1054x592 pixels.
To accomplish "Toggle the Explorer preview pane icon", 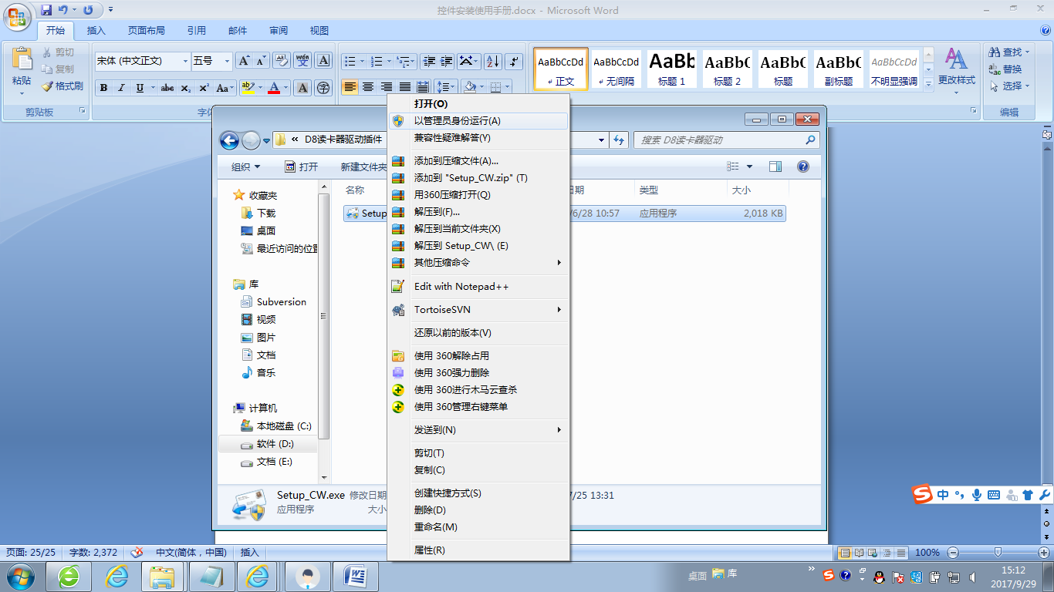I will [775, 166].
